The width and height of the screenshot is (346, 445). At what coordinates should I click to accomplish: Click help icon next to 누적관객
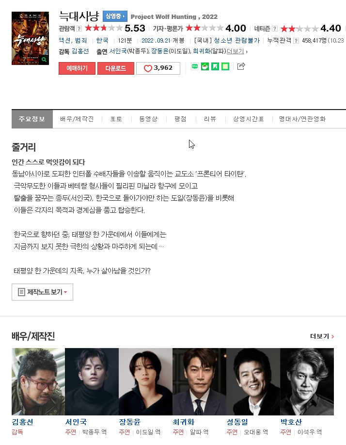click(x=296, y=41)
